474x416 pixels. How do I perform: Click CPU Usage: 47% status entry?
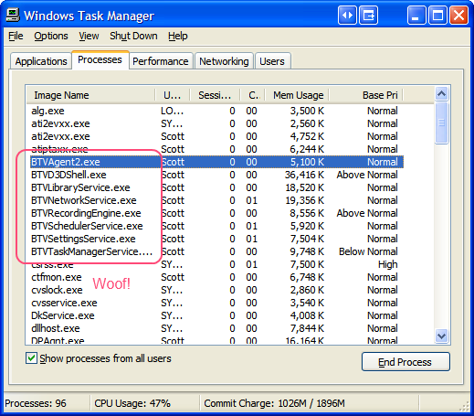click(x=132, y=403)
